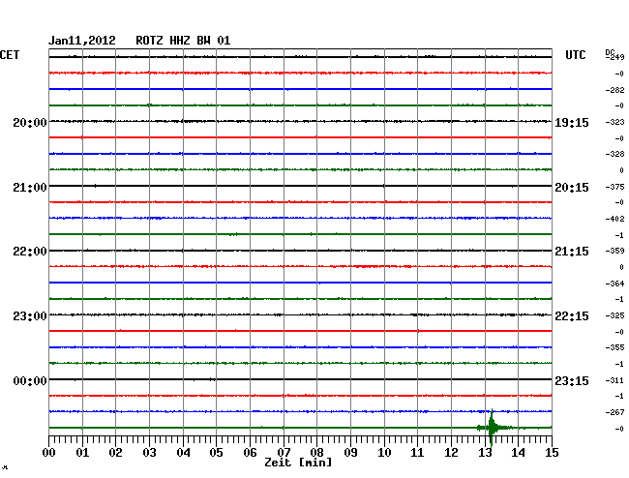Select minute tick label 14 on Zeit axis
This screenshot has width=629, height=478.
pos(519,453)
